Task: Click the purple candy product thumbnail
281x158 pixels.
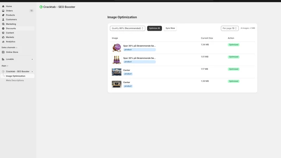Action: (x=117, y=48)
